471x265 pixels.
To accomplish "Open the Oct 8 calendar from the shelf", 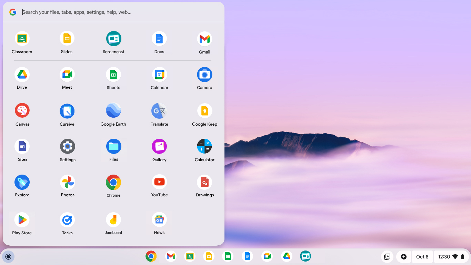I will [422, 257].
